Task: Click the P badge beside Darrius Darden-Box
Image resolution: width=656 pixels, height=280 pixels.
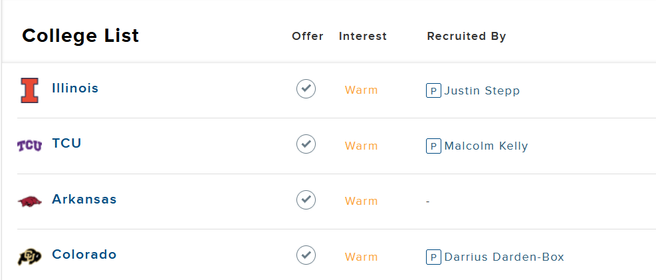Action: click(433, 257)
